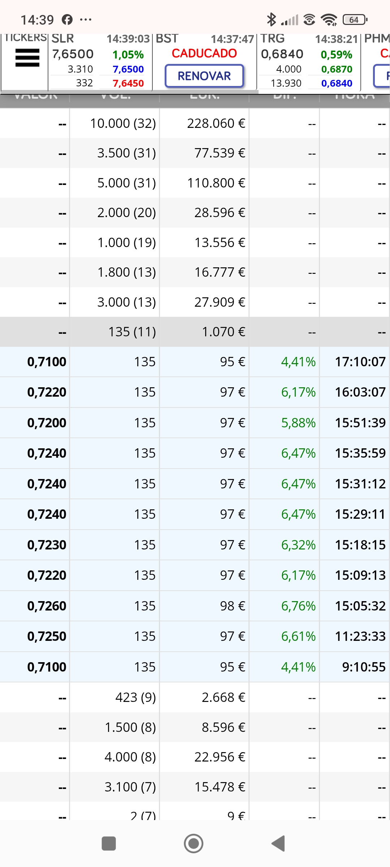The width and height of the screenshot is (390, 867).
Task: Tap the 77.539 € amount
Action: coord(220,153)
